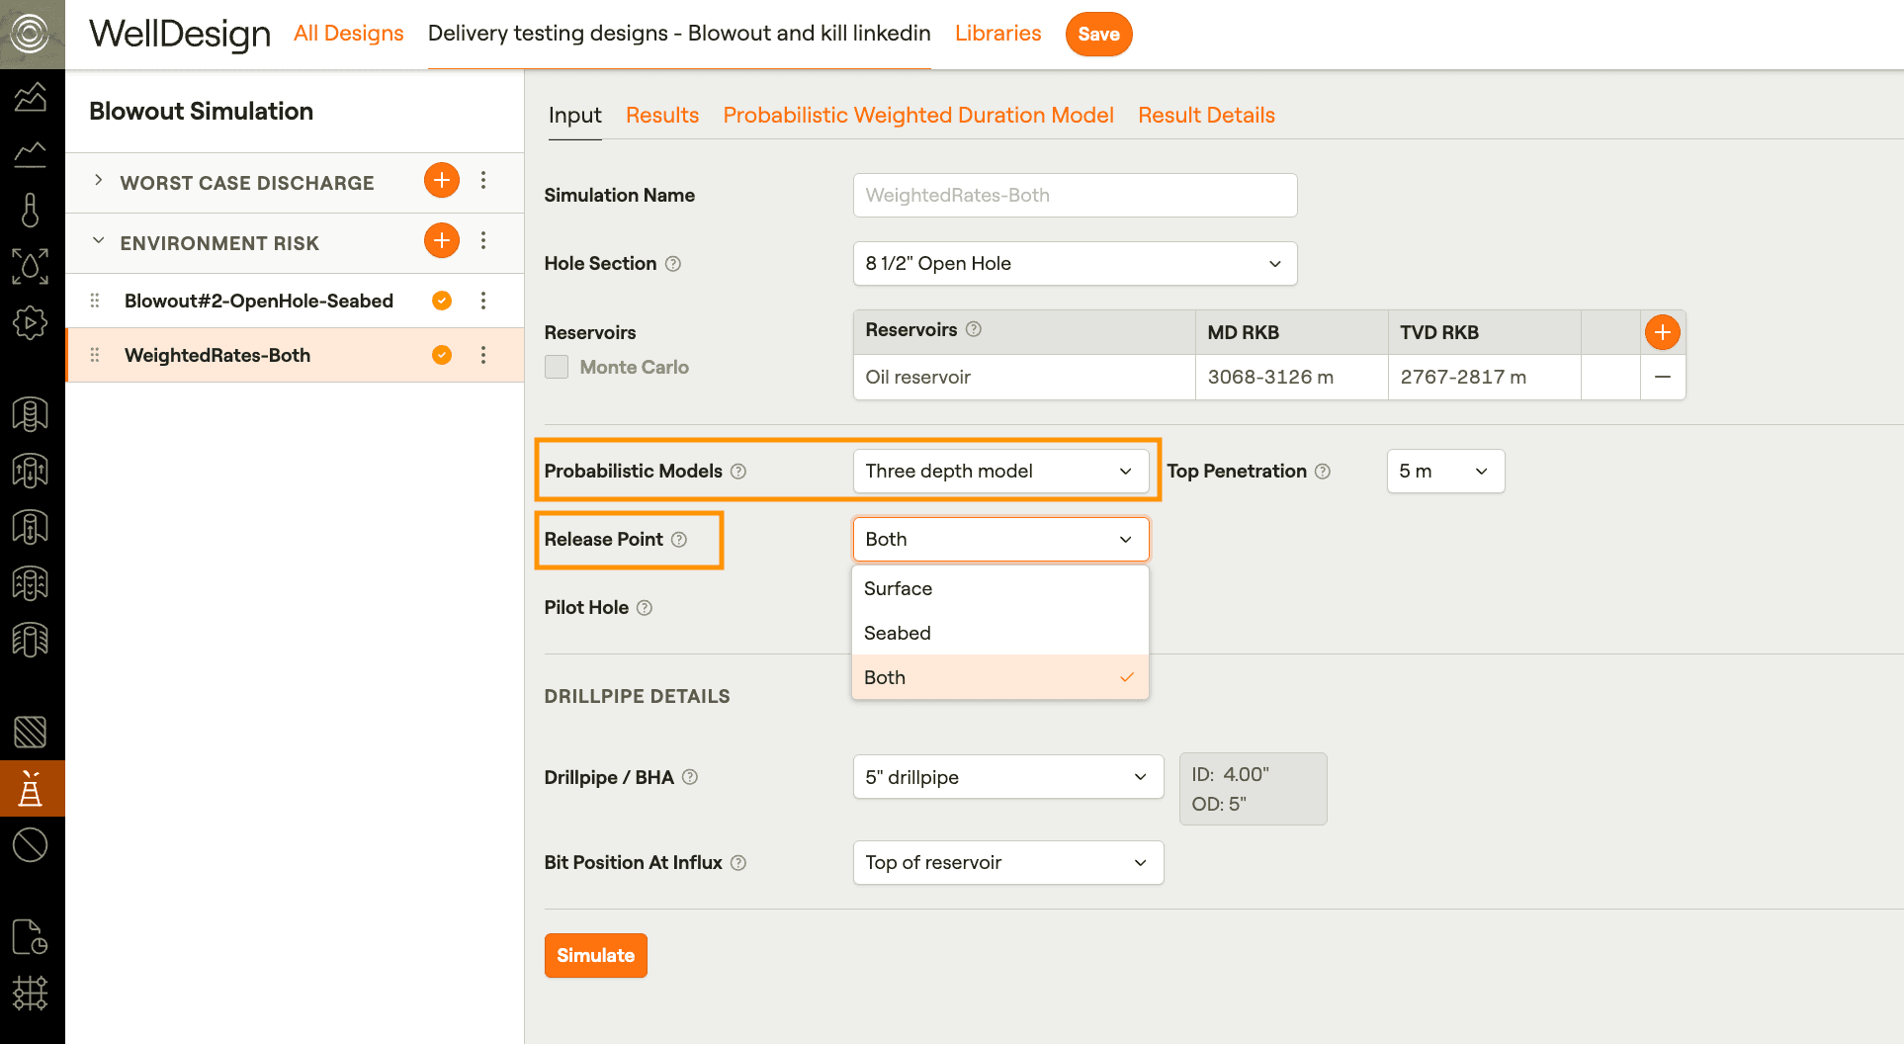Viewport: 1904px width, 1044px height.
Task: Click the Simulate button
Action: [595, 956]
